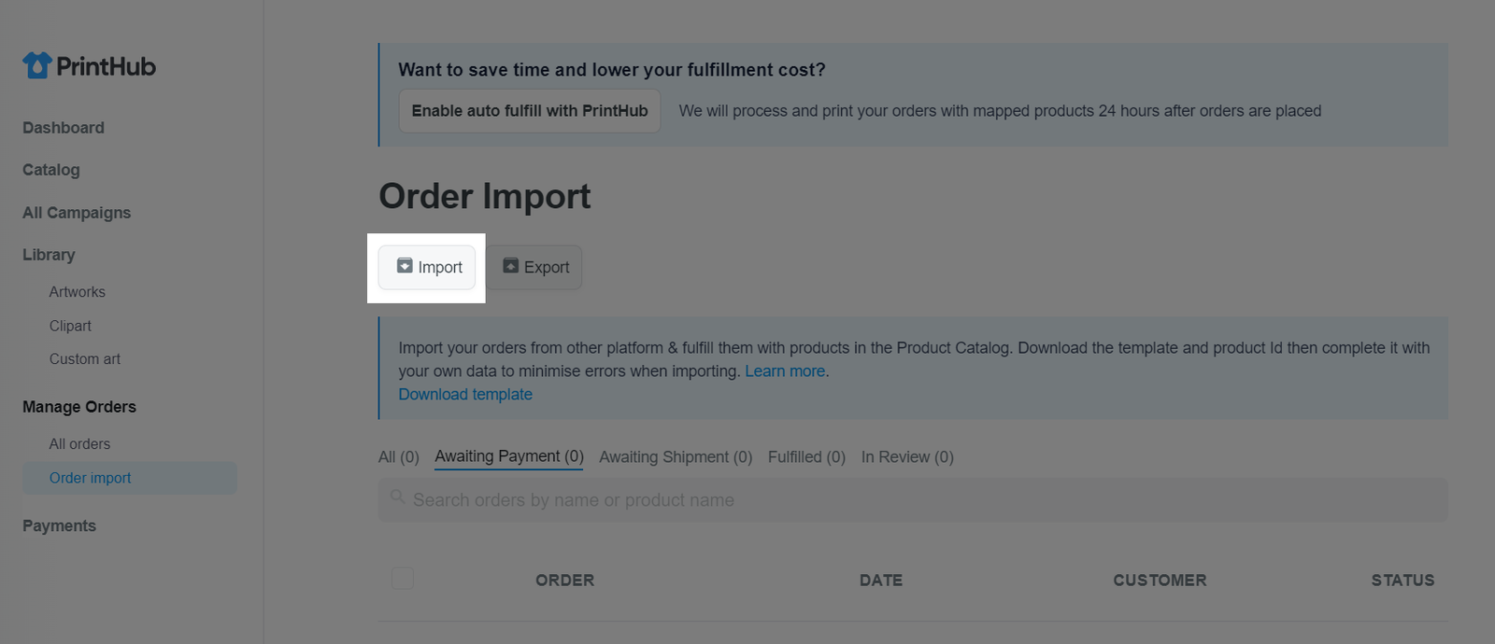Open Custom art in the Library
This screenshot has height=644, width=1495.
coord(85,359)
